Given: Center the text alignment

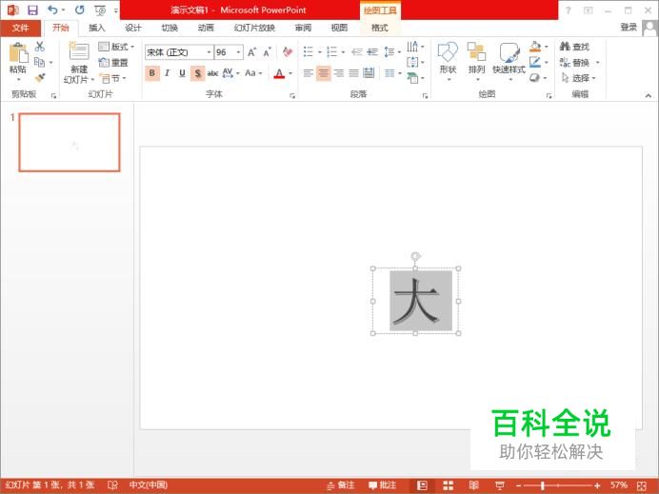Looking at the screenshot, I should 323,73.
